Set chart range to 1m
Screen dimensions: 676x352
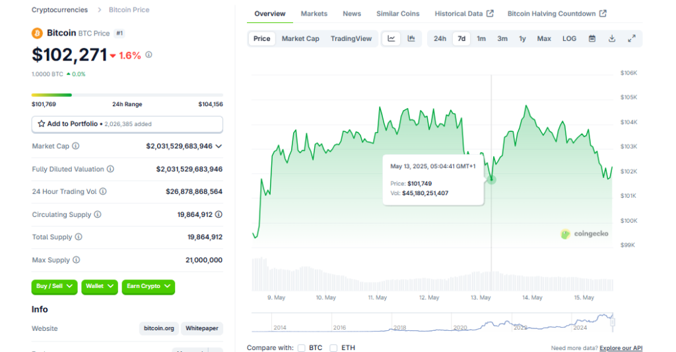(481, 38)
